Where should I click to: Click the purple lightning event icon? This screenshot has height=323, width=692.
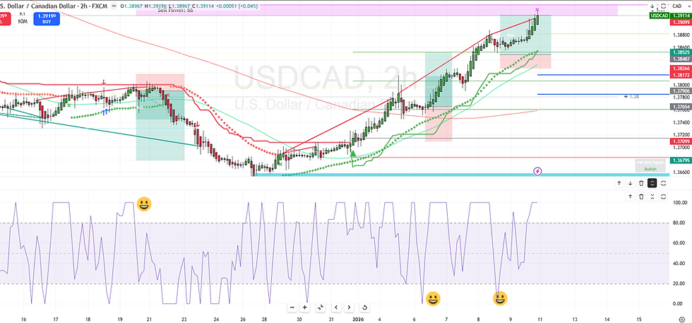click(537, 171)
